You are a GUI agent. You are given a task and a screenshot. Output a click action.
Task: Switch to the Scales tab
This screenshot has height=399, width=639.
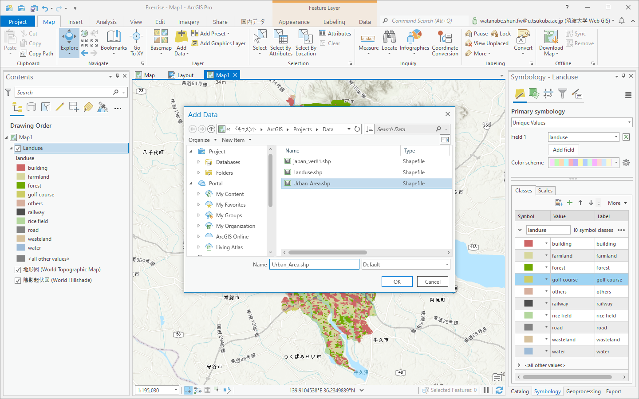[x=545, y=191]
